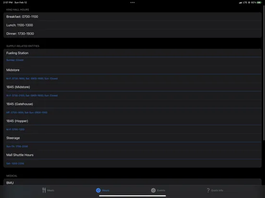The image size is (265, 198).
Task: Tap the cellular signal bars icon
Action: click(240, 2)
